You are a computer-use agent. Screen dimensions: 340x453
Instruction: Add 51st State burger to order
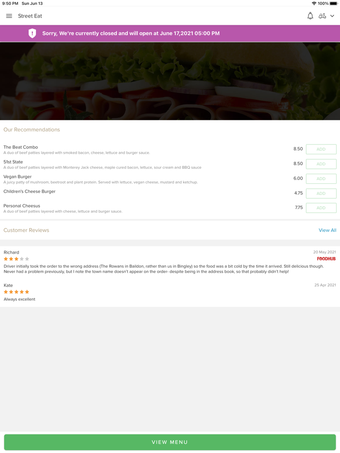pos(321,164)
